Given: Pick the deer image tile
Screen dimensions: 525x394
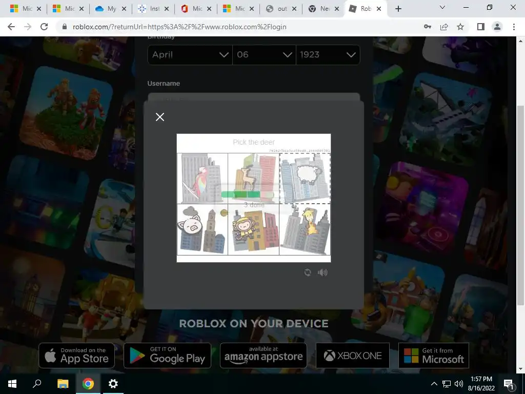Looking at the screenshot, I should [253, 178].
